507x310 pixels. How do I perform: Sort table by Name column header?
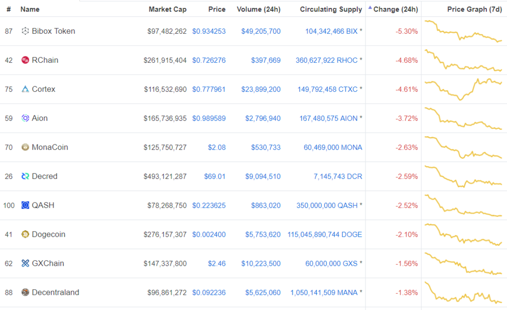pyautogui.click(x=30, y=9)
